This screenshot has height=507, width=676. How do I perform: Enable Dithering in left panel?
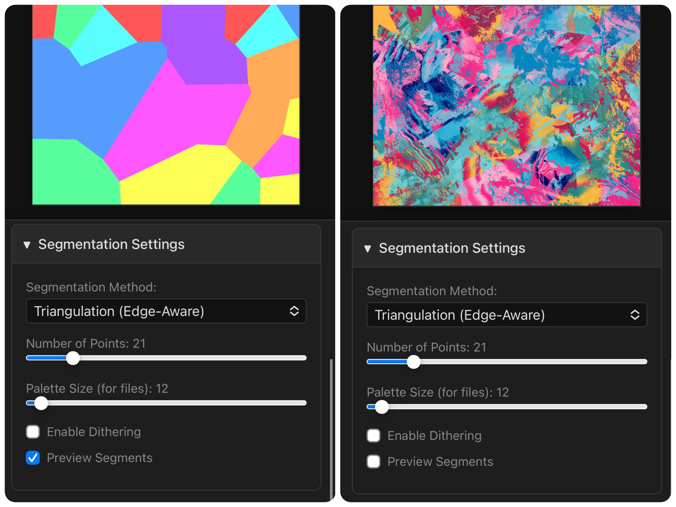[33, 432]
